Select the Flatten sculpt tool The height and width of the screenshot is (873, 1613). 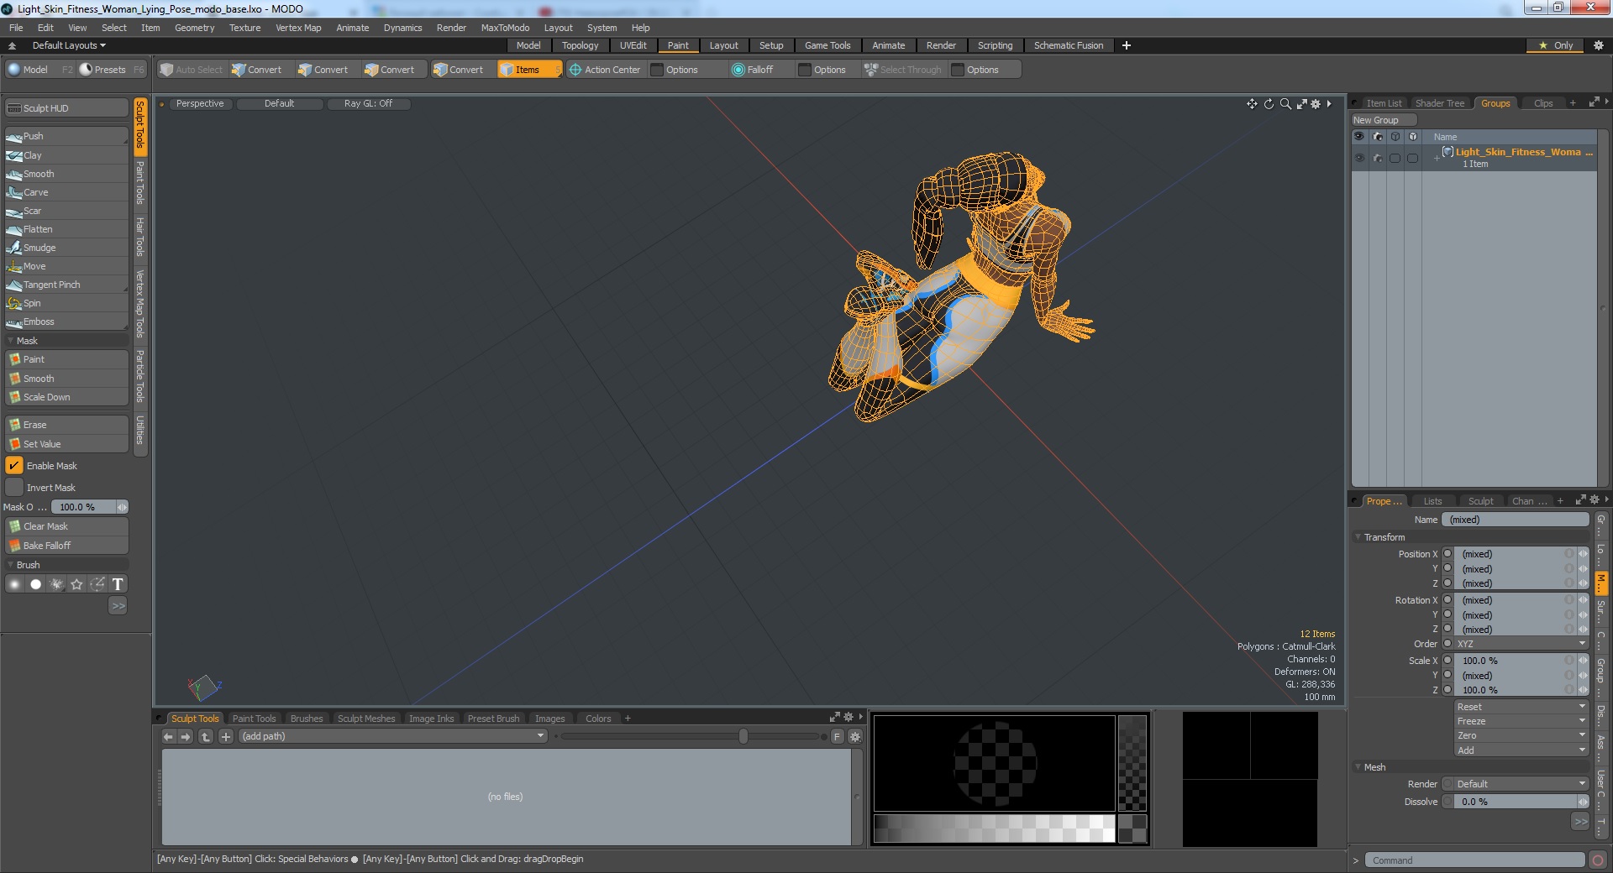(x=66, y=229)
